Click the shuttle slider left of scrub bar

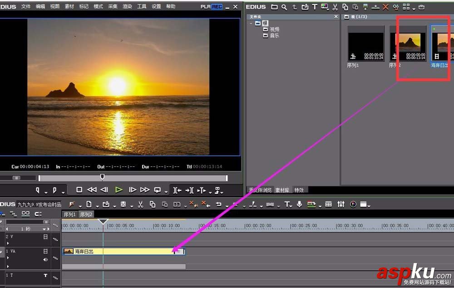pos(16,178)
